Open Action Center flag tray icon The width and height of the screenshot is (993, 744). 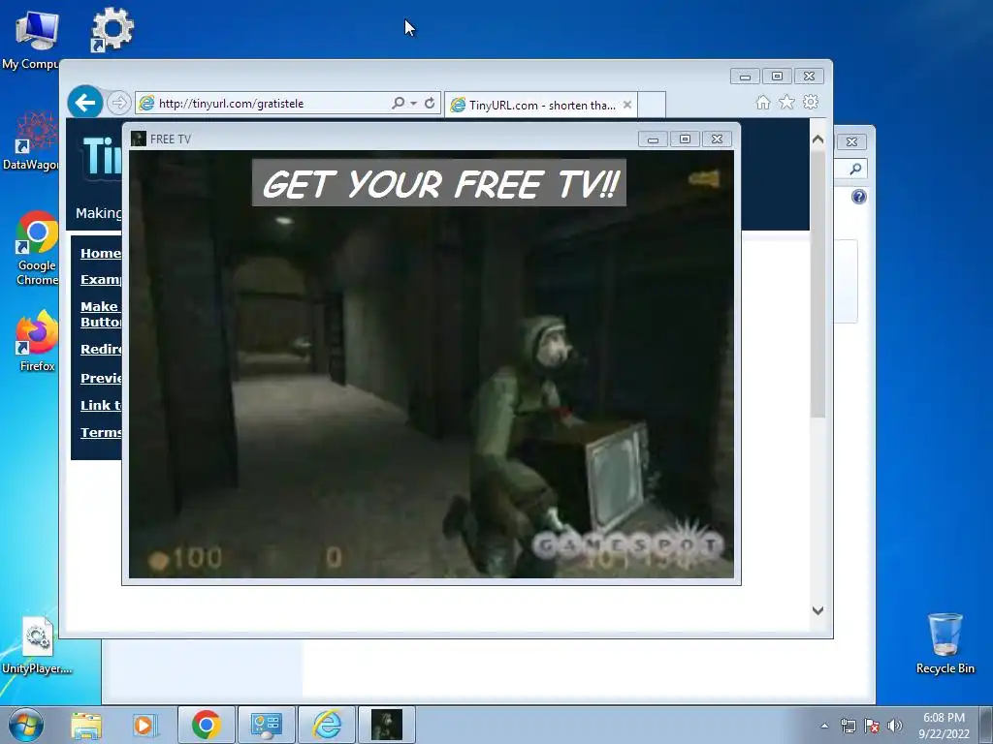pyautogui.click(x=872, y=726)
